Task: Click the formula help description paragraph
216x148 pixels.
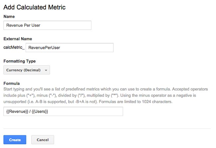Action: pyautogui.click(x=106, y=95)
